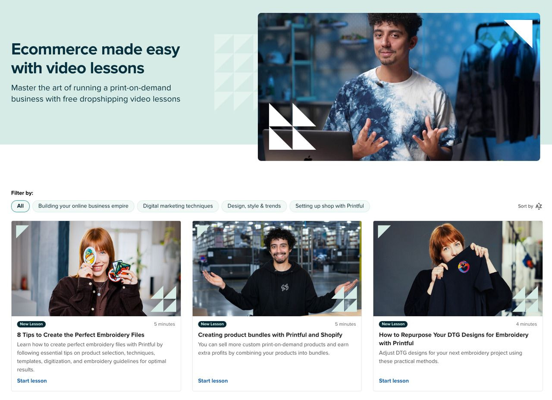Open thumbnail of woman holding embroidery patches
The image size is (552, 400).
pos(96,268)
